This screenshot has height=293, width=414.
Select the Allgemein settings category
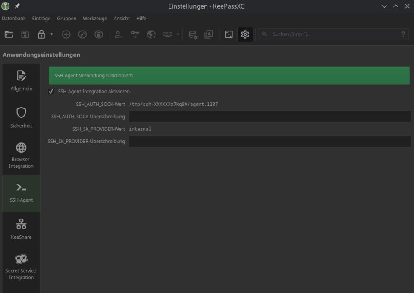point(21,80)
